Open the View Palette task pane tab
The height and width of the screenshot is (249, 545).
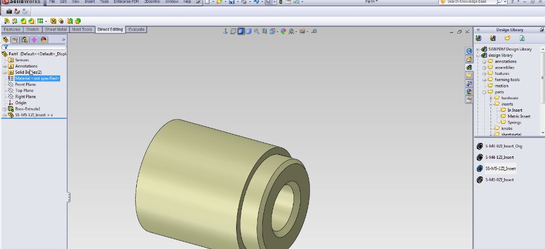click(x=469, y=83)
